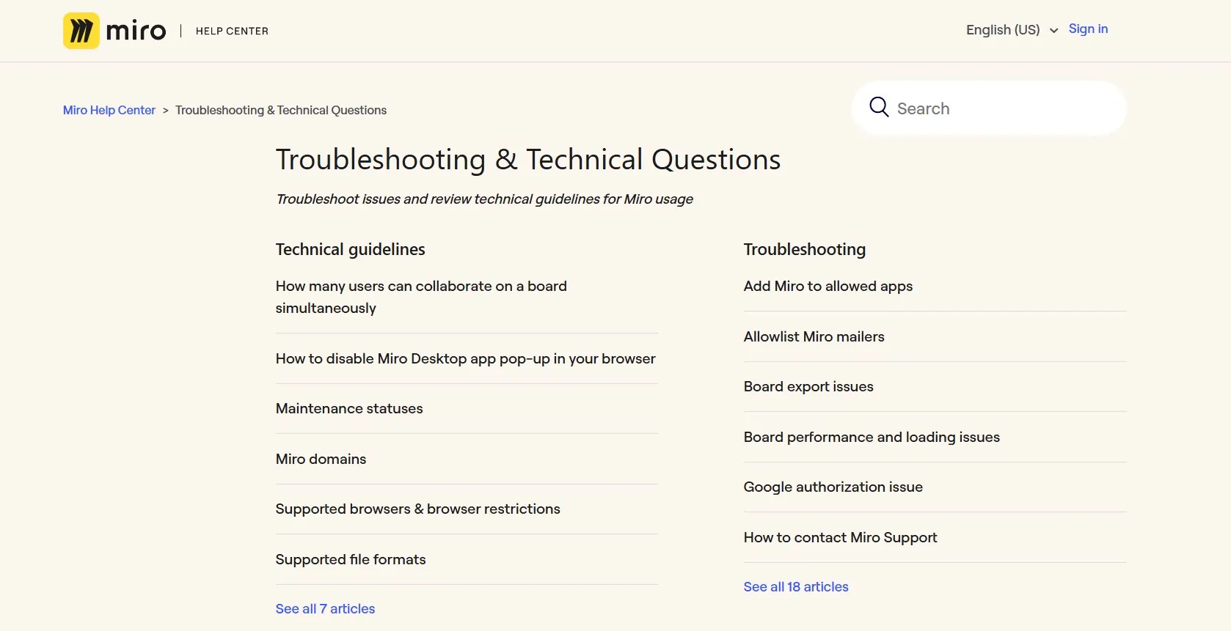
Task: Click the search magnifier icon
Action: click(x=879, y=108)
